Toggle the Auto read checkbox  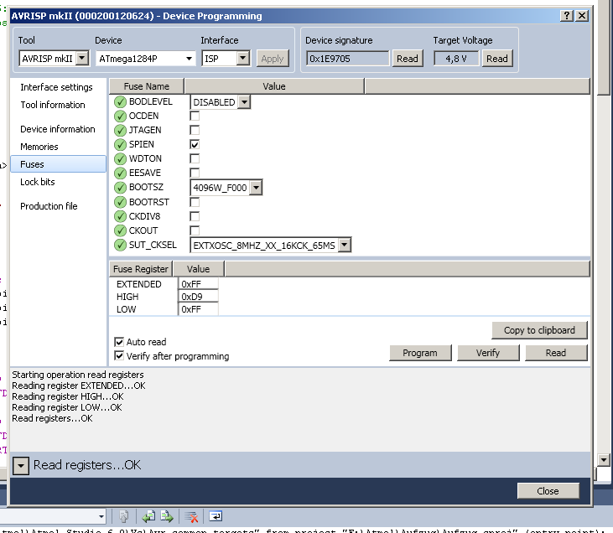click(x=119, y=342)
